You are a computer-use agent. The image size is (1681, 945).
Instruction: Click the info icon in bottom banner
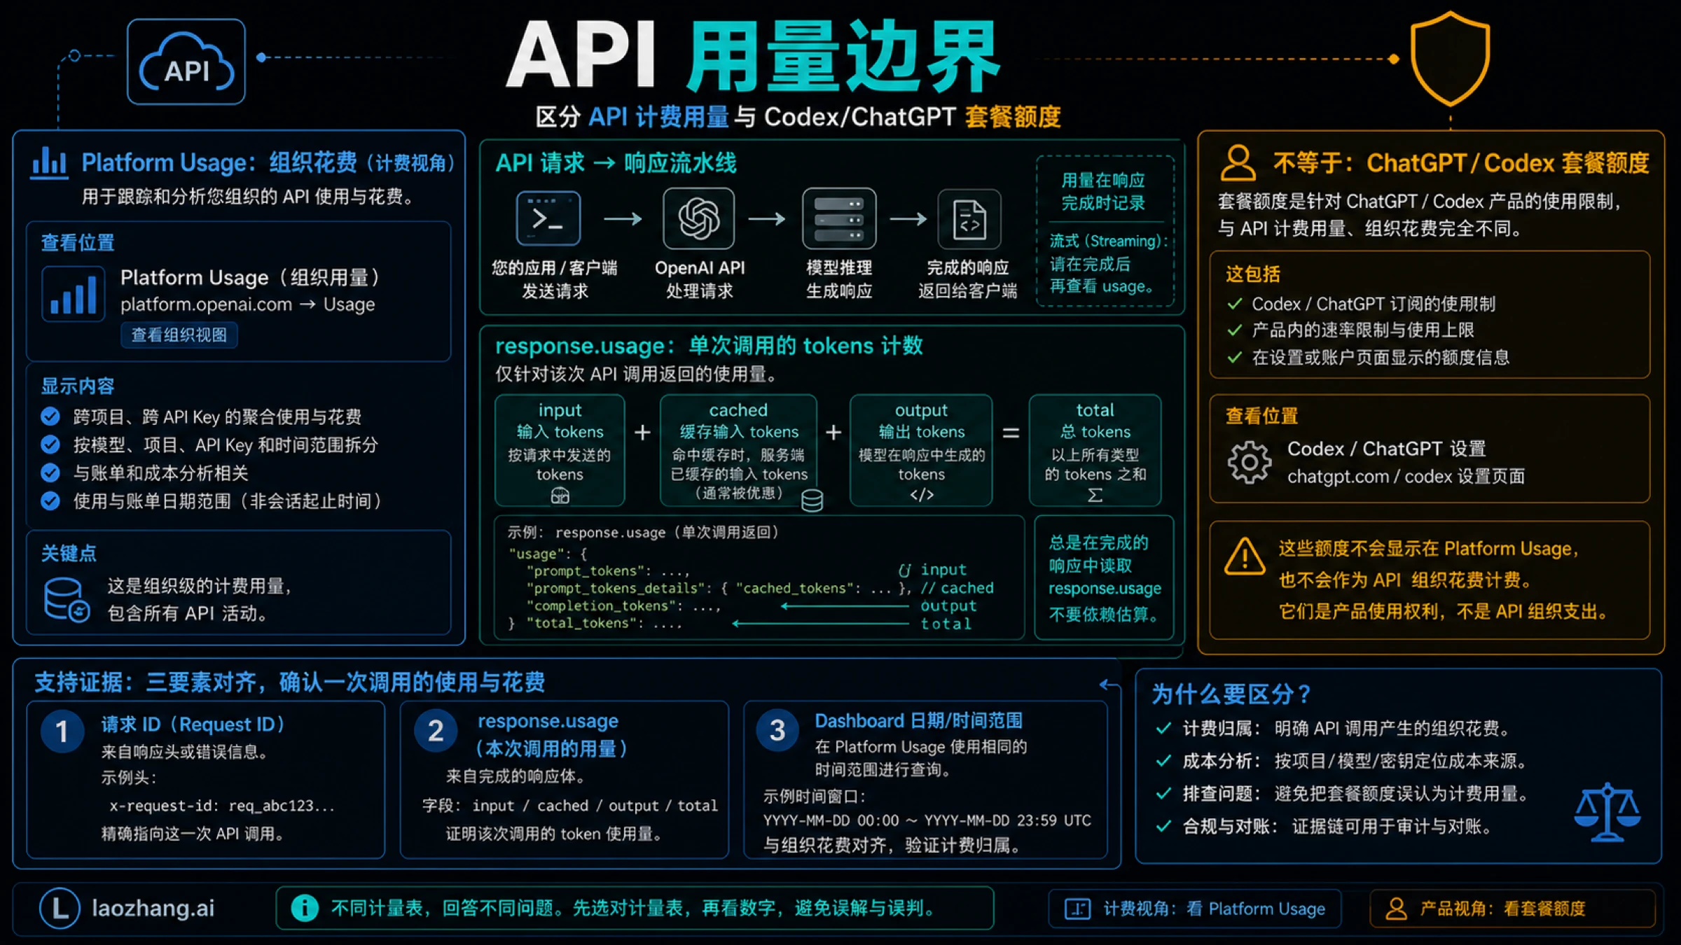305,908
